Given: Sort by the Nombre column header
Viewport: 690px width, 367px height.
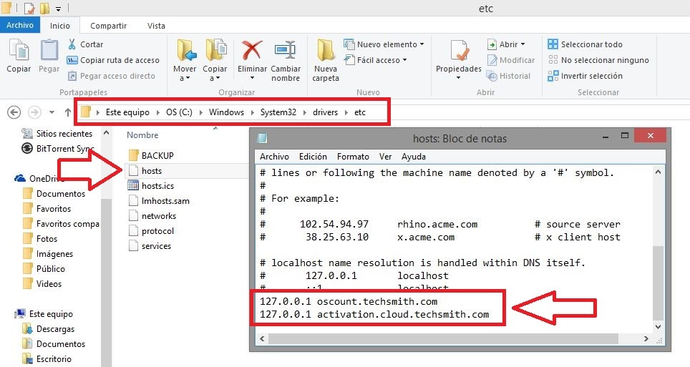Looking at the screenshot, I should (142, 135).
